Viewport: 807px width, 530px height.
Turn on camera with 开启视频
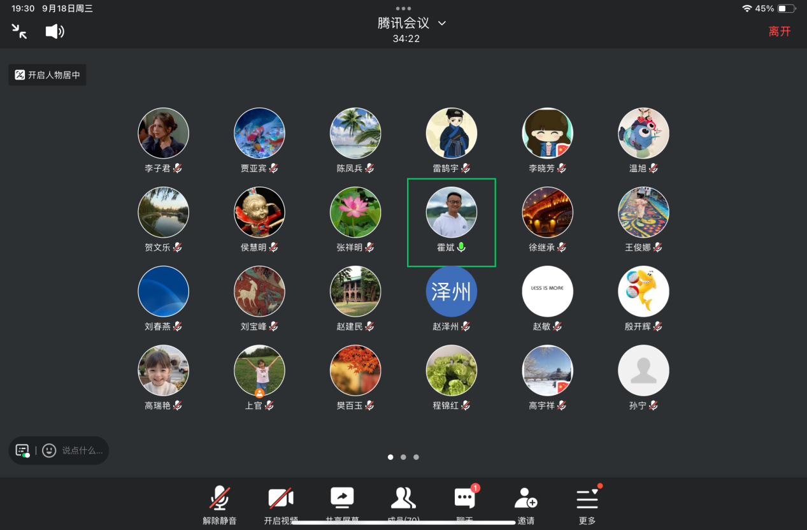coord(281,499)
